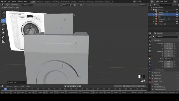Toggle snapping in the viewport header
The image size is (179, 101).
pyautogui.click(x=75, y=5)
